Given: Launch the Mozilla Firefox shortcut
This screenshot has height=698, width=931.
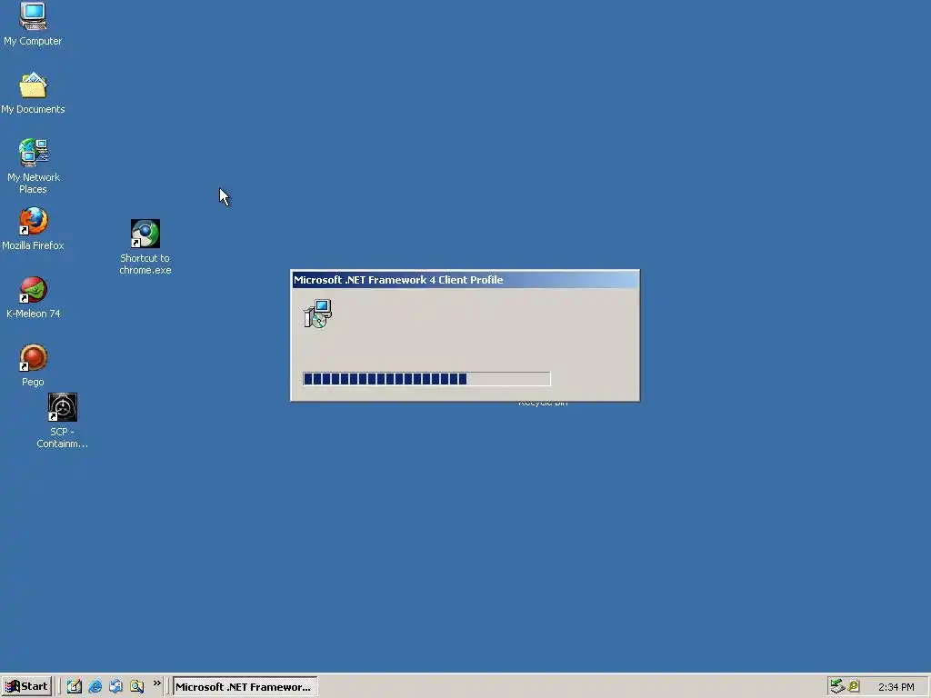Looking at the screenshot, I should tap(33, 228).
